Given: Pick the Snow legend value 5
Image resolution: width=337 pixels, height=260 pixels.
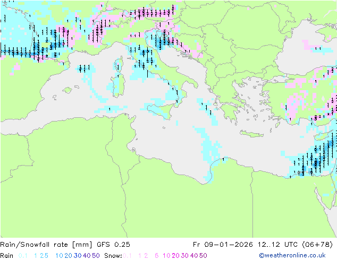Looking at the screenshot, I should click(x=157, y=256).
